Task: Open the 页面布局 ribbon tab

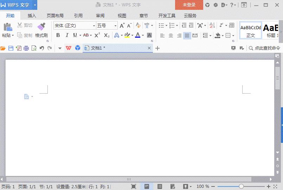Action: pos(55,16)
